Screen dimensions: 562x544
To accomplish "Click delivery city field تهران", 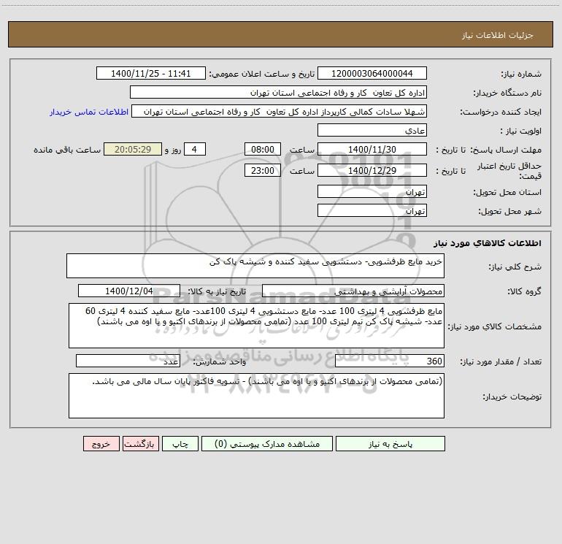I will (x=372, y=210).
